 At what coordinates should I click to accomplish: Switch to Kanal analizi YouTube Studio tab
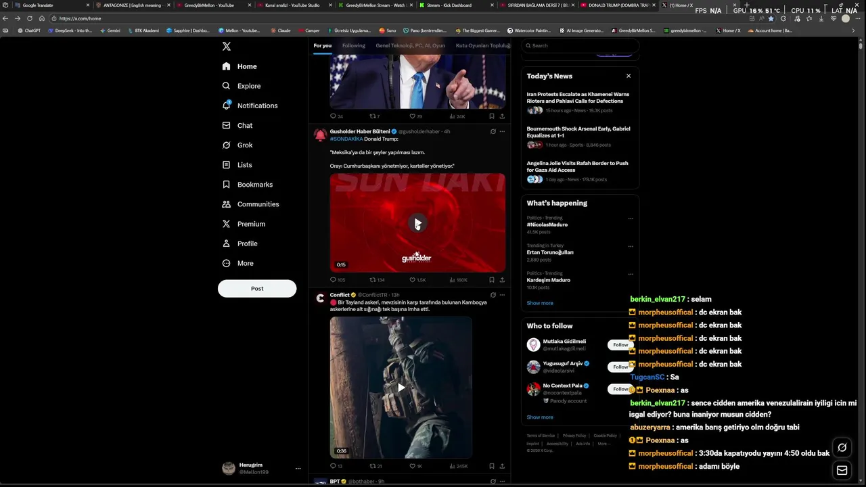click(292, 5)
